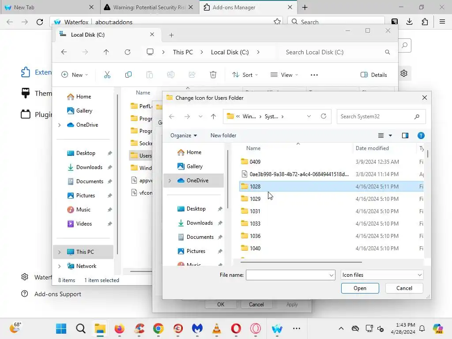Screen dimensions: 452x339
Task: Bookmark this page with the star icon
Action: pos(277,22)
